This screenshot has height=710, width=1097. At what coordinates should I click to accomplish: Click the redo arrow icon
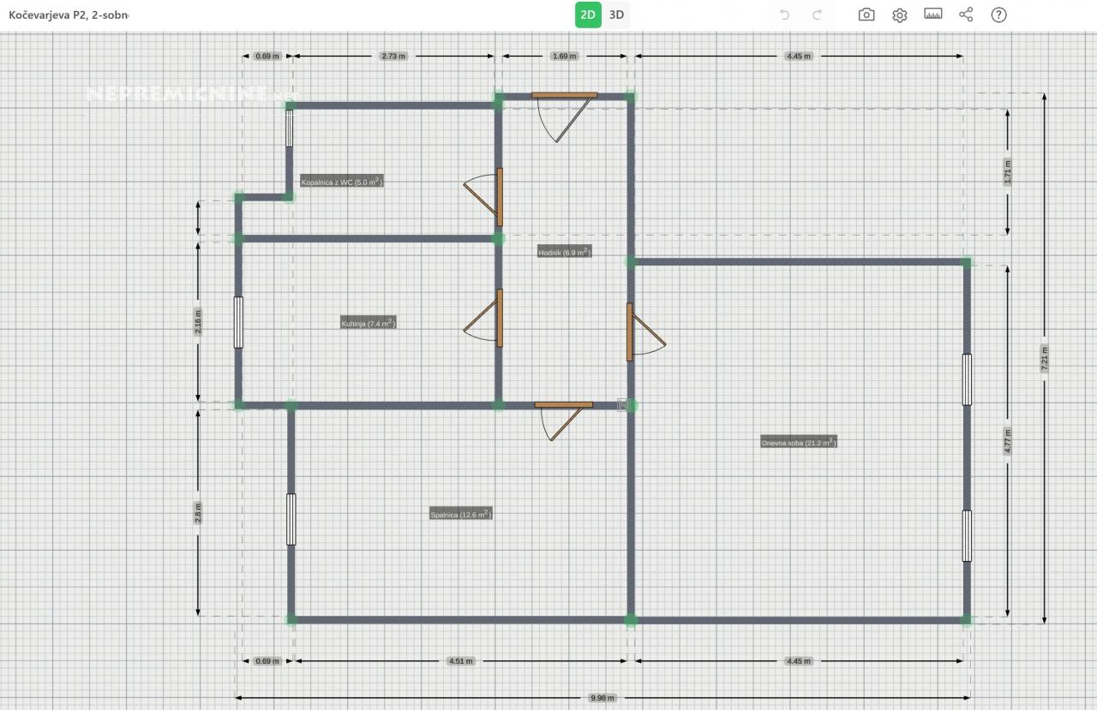pos(817,15)
